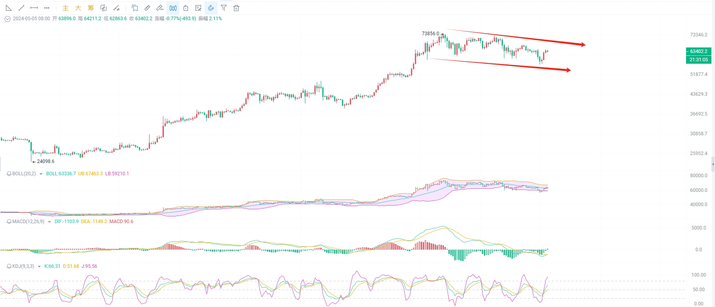Click the 73856.0 high price label
This screenshot has height=307, width=715.
431,34
